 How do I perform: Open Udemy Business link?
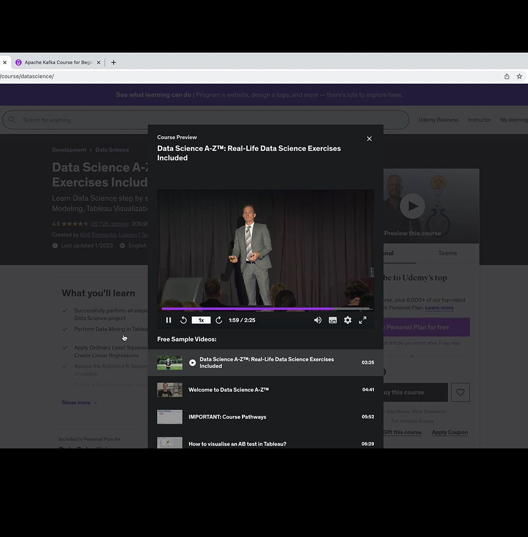[438, 120]
